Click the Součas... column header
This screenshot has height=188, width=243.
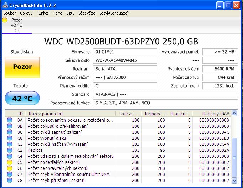coord(128,114)
